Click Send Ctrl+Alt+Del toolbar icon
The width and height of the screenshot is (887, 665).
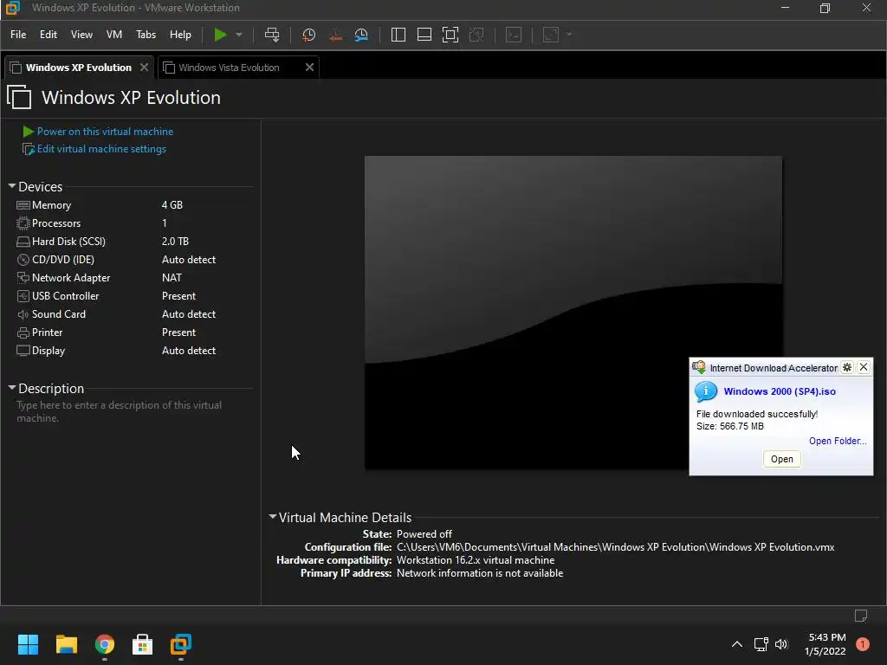[272, 35]
